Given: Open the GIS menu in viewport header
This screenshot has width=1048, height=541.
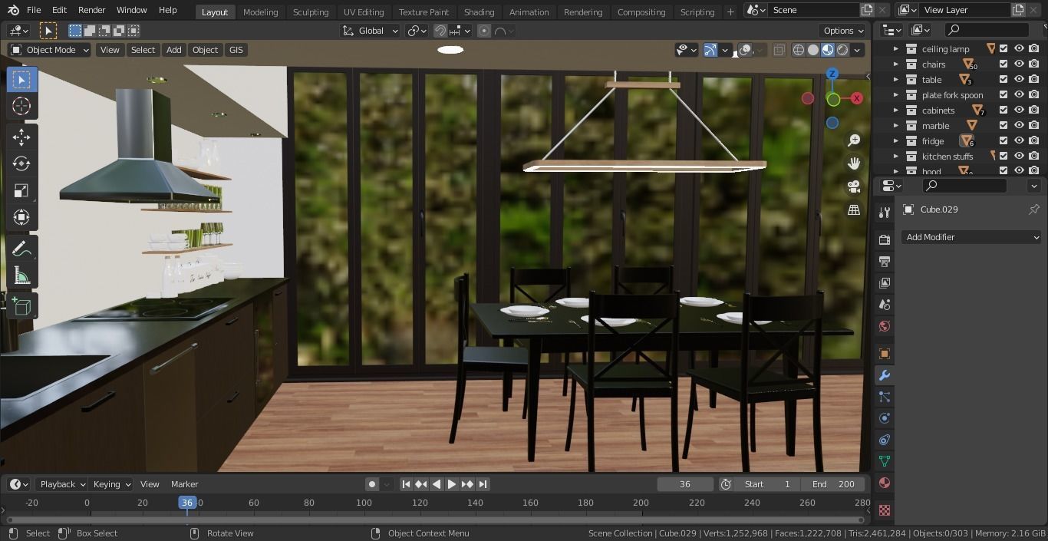Looking at the screenshot, I should coord(236,50).
